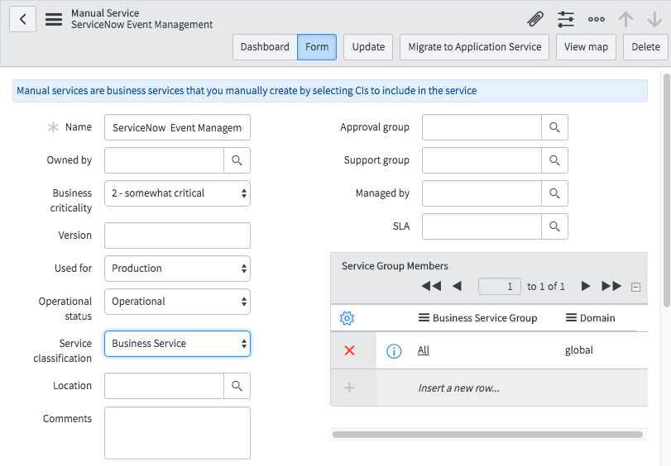This screenshot has height=466, width=671.
Task: Open more options ellipsis icon
Action: point(596,19)
